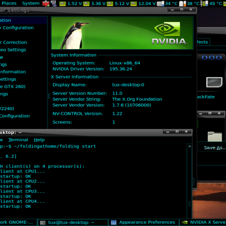Screen dimensions: 226x226
Task: Minimize the NVIDIA X Server Settings window
Action: pyautogui.click(x=172, y=10)
